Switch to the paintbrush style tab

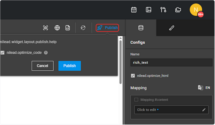tap(171, 28)
